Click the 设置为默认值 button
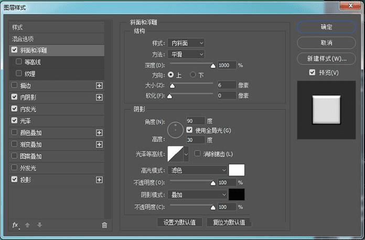This screenshot has height=240, width=365. [180, 222]
